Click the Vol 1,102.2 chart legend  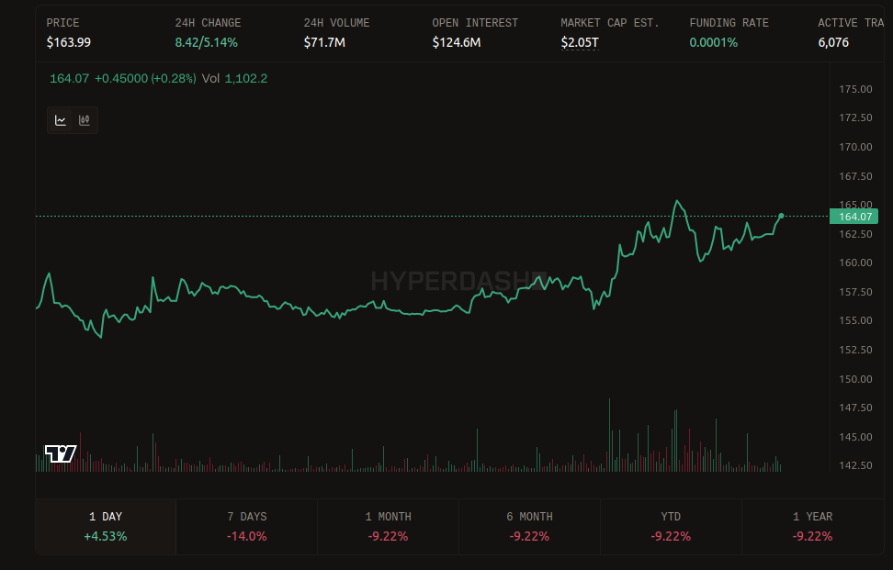pyautogui.click(x=234, y=79)
